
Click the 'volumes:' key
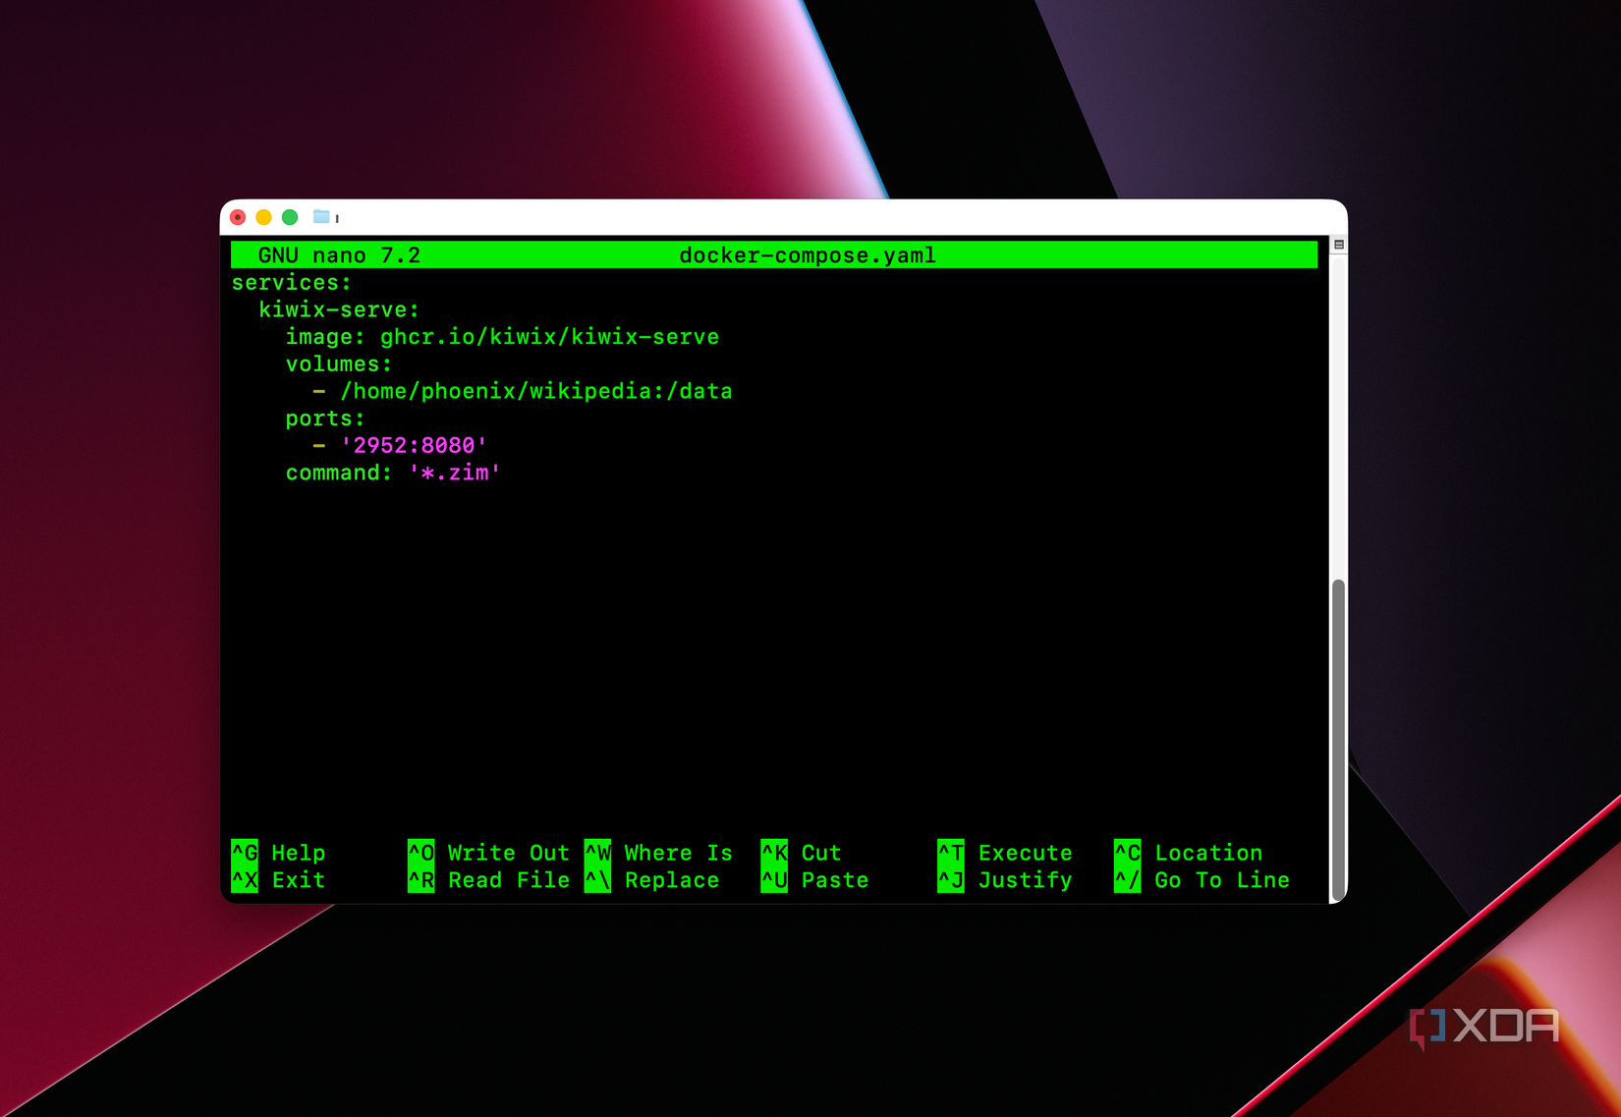(339, 364)
